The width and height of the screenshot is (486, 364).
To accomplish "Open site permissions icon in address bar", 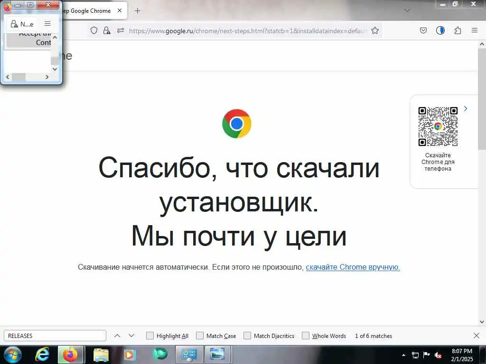I will pyautogui.click(x=121, y=30).
